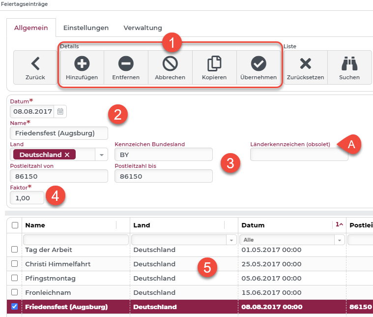Screen dimensions: 373x317
Task: Select the Fronleichnam row name
Action: pyautogui.click(x=48, y=292)
